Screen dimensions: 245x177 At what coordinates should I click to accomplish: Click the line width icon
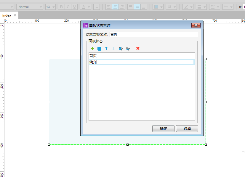(199, 7)
